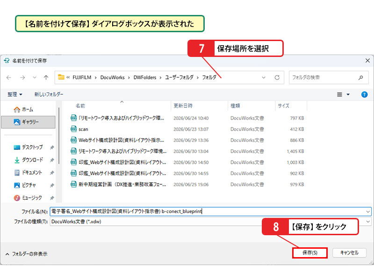Click DocuWorks icon of 902 KB file

73,173
